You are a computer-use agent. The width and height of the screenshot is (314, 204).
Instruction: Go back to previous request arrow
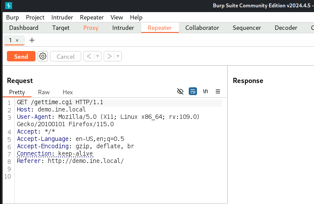click(89, 56)
